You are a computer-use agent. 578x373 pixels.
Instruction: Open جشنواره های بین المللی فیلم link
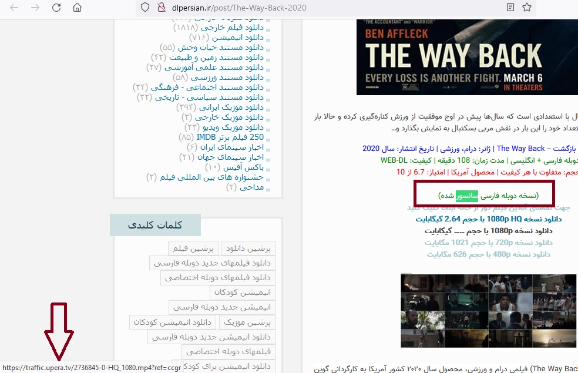211,177
